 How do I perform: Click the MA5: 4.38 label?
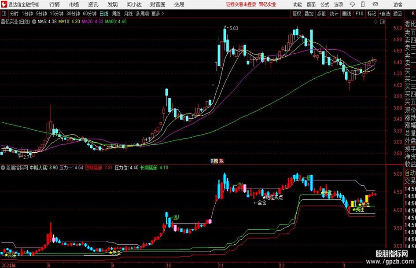tap(47, 22)
